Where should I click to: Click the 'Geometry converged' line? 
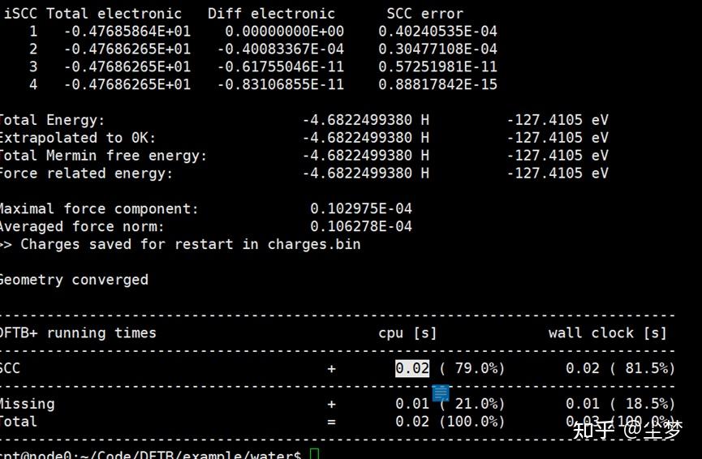click(74, 280)
